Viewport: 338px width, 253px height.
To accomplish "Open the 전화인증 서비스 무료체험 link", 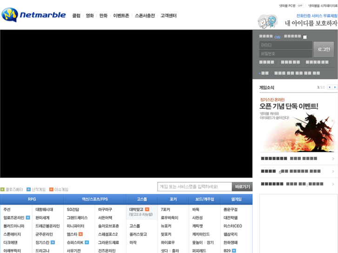I will pos(317,16).
